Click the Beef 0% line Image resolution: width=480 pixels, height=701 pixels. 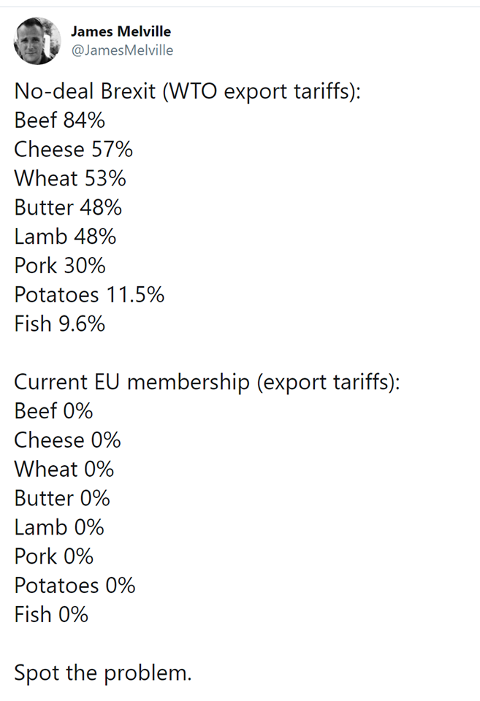tap(53, 411)
